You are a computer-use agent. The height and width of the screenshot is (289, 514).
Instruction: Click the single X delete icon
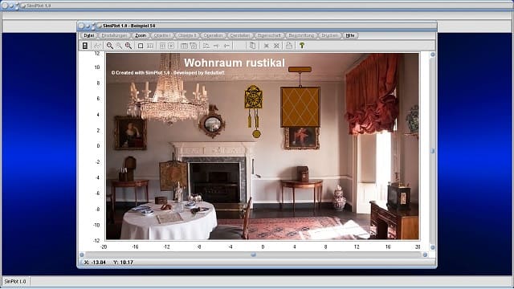[x=266, y=46]
